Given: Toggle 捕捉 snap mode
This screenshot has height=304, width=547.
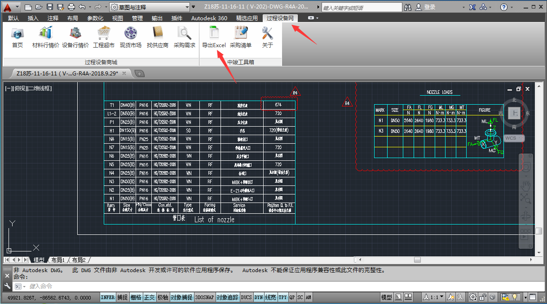Looking at the screenshot, I should 123,297.
